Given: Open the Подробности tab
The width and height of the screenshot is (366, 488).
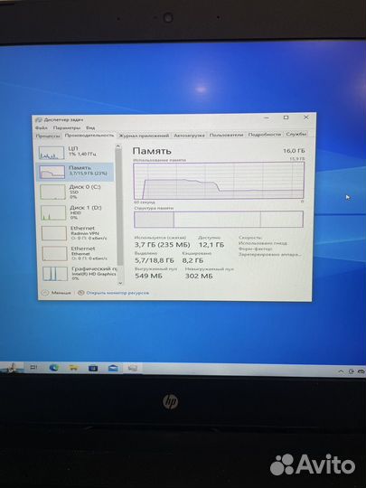Looking at the screenshot, I should coord(264,135).
